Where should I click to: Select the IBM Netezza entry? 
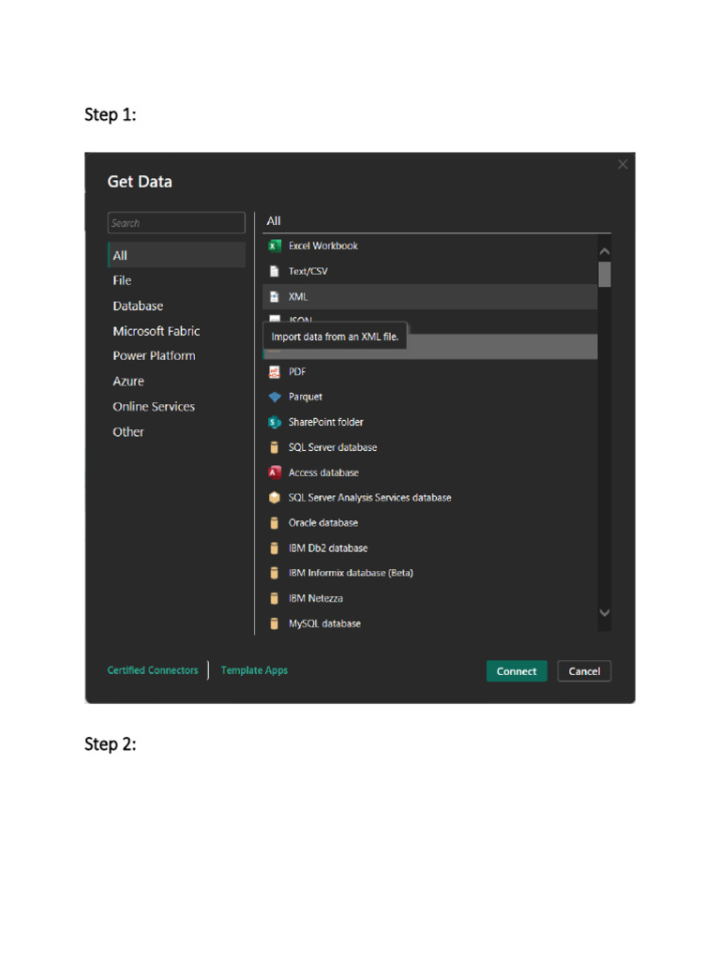(x=430, y=598)
